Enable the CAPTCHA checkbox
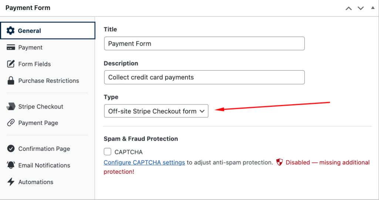The height and width of the screenshot is (200, 379). click(108, 152)
